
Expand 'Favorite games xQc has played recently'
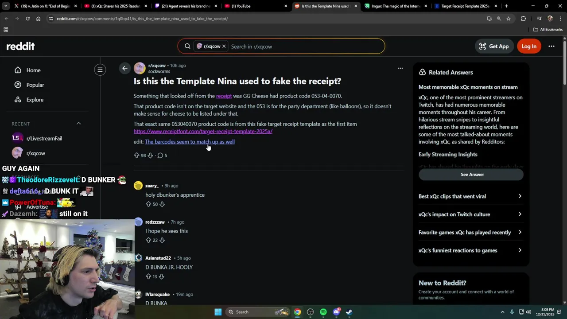coord(470,232)
